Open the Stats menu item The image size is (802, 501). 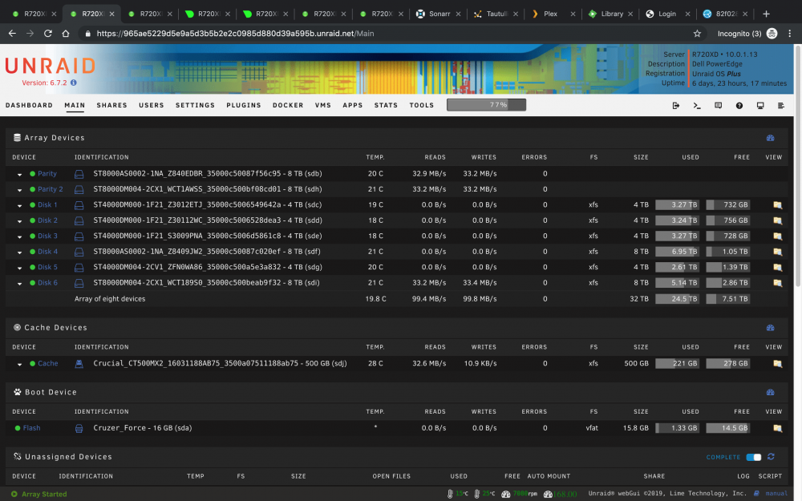pyautogui.click(x=386, y=105)
